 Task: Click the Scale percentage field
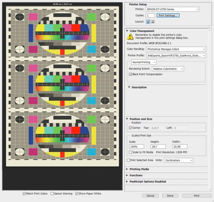[x=136, y=147]
